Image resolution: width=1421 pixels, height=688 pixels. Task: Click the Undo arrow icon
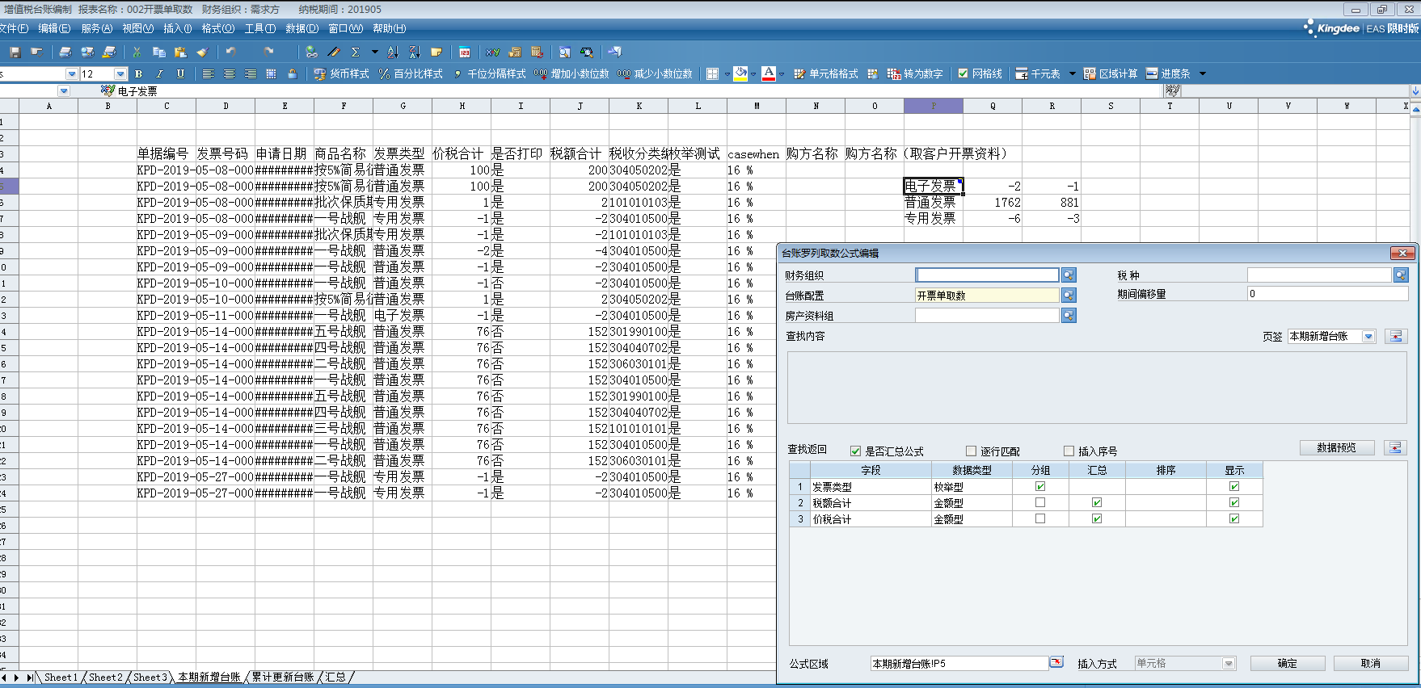coord(231,52)
